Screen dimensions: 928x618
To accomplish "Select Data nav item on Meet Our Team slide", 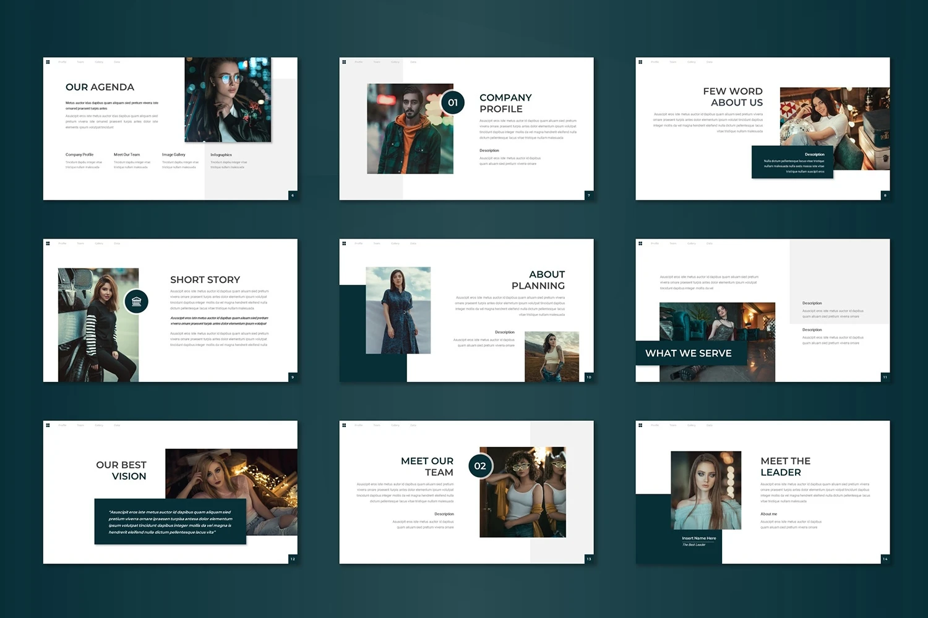I will [413, 425].
